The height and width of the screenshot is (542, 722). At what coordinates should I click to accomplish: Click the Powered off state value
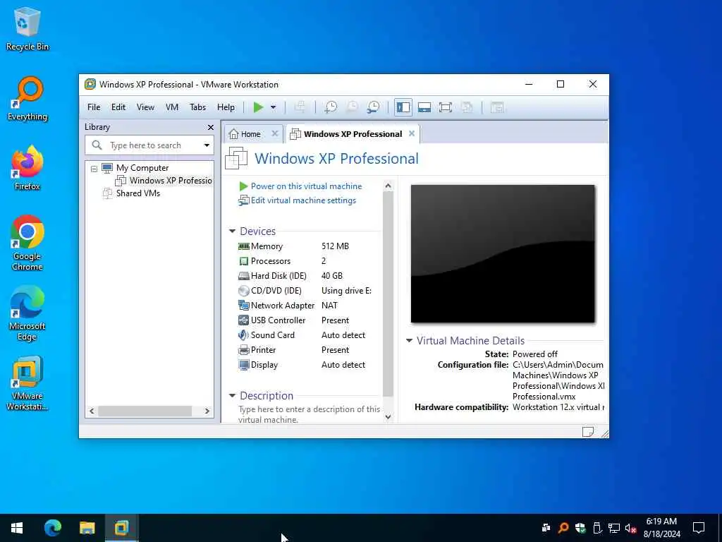[534, 354]
